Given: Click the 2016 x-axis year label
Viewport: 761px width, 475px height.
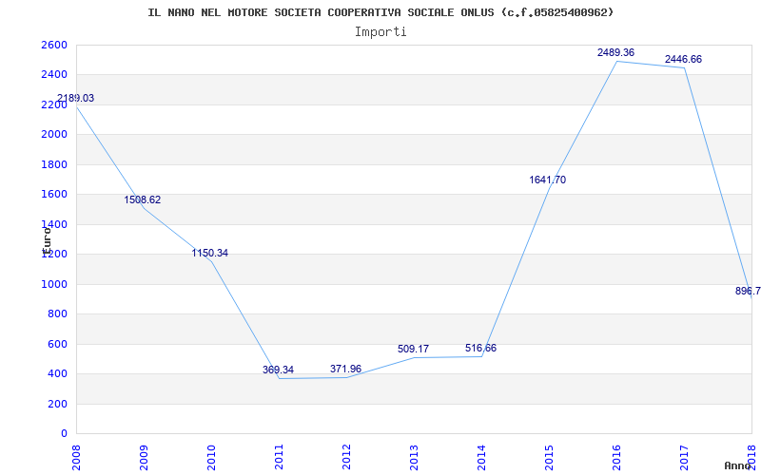Looking at the screenshot, I should 616,456.
